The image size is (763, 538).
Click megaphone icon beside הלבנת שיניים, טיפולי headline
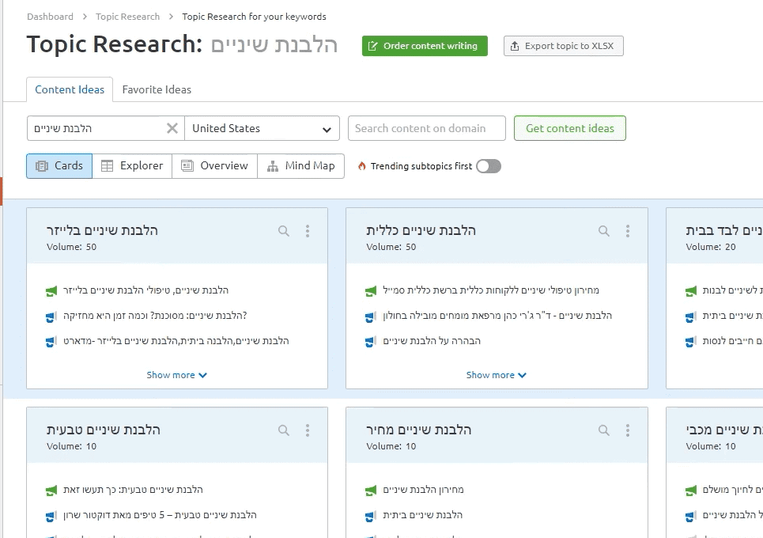pyautogui.click(x=51, y=291)
